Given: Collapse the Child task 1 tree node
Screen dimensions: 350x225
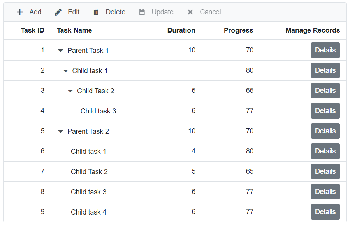Looking at the screenshot, I should point(65,70).
